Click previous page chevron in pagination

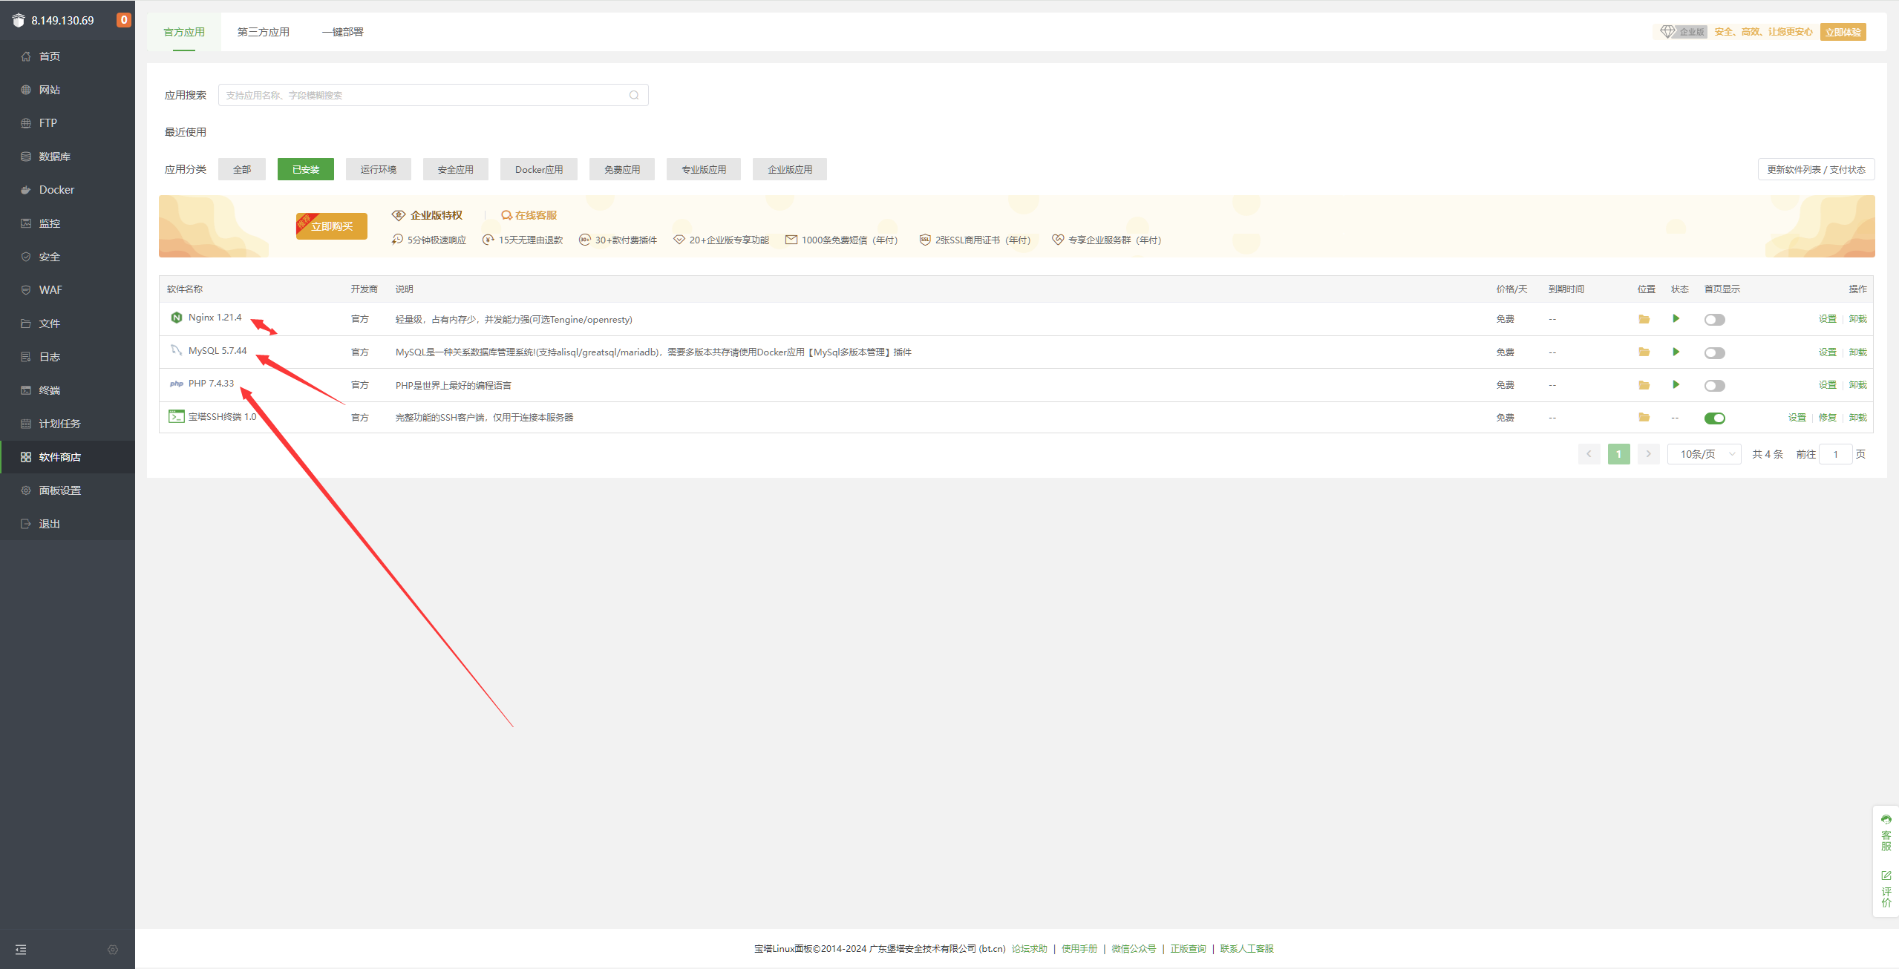[x=1589, y=454]
